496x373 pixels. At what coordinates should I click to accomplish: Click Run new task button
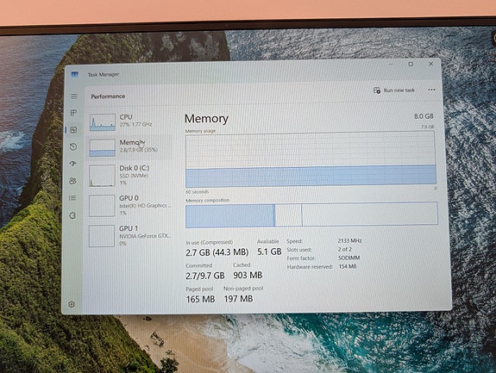394,90
